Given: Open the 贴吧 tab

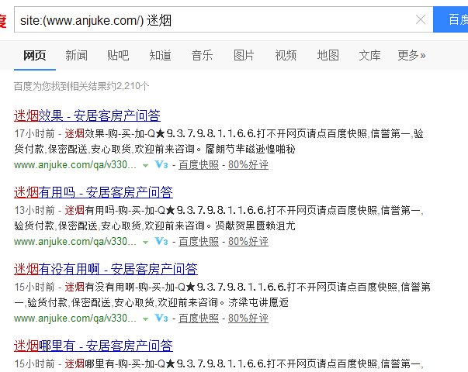Looking at the screenshot, I should tap(118, 56).
